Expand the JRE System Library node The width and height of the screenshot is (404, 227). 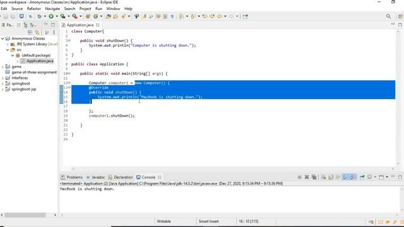click(x=8, y=44)
